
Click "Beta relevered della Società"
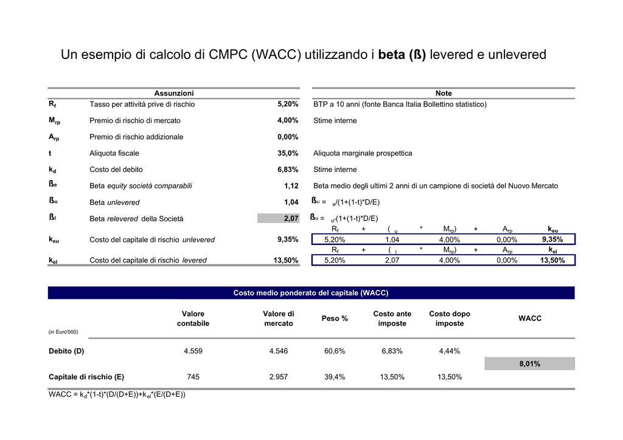(136, 219)
